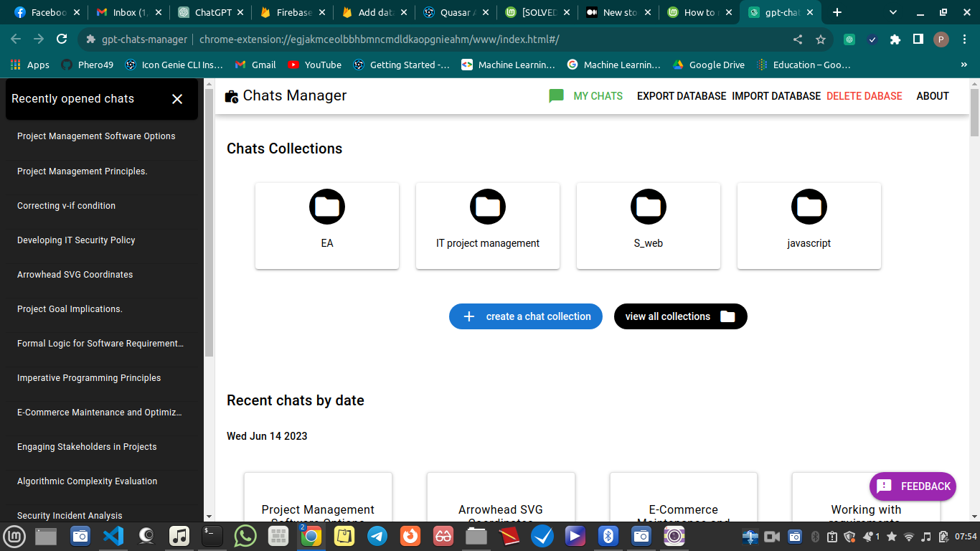Image resolution: width=980 pixels, height=551 pixels.
Task: Click the Chats Manager logo icon
Action: coord(231,95)
